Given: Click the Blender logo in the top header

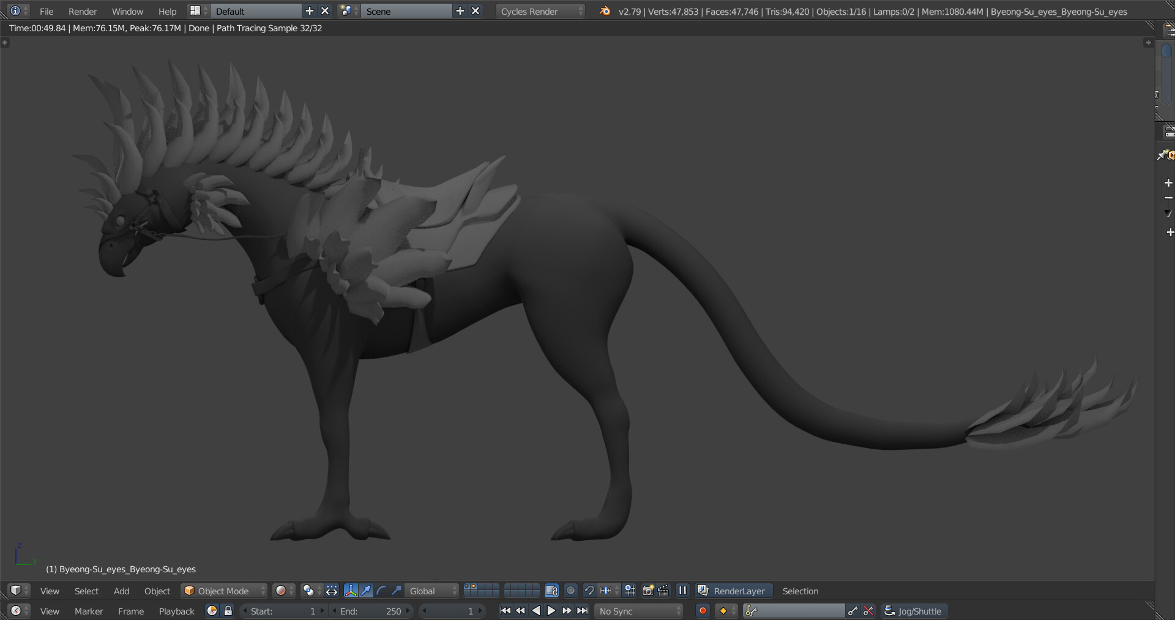Looking at the screenshot, I should point(604,10).
